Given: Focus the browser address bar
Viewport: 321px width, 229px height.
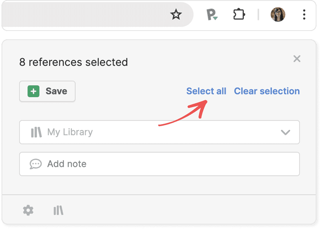Looking at the screenshot, I should click(83, 15).
